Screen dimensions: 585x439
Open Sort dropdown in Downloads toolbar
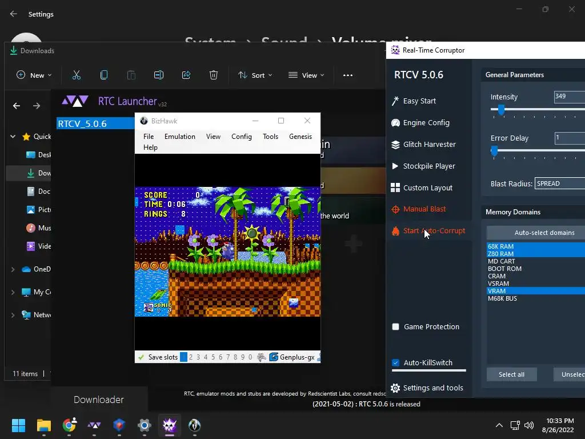255,75
